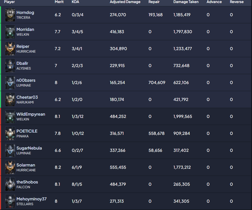Click POETICILE's Pinaka mech avatar
Image resolution: width=252 pixels, height=210 pixels.
10,133
